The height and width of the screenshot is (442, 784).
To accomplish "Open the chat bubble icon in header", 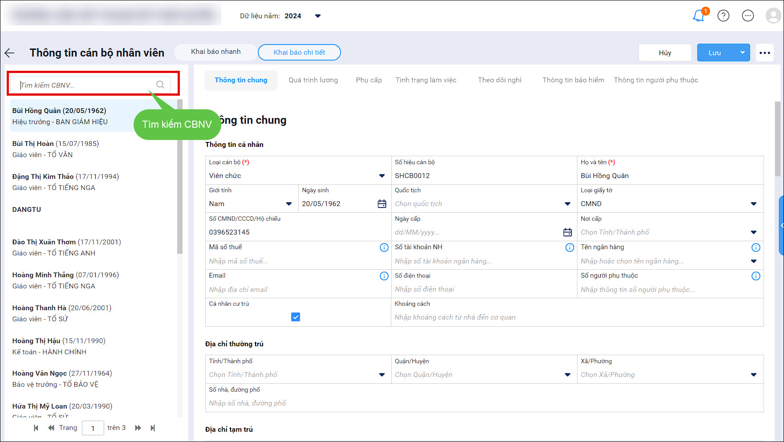I will (x=748, y=16).
